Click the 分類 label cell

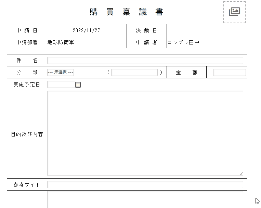point(27,72)
